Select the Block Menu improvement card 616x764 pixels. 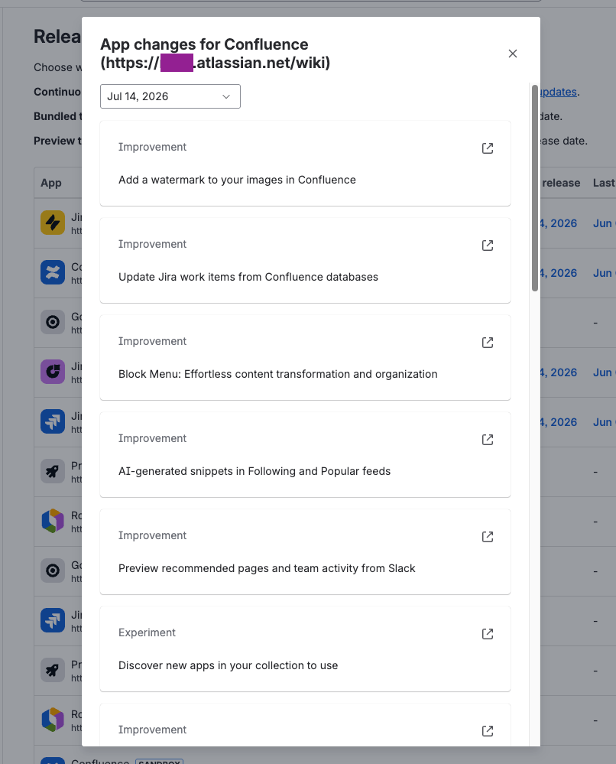(305, 358)
